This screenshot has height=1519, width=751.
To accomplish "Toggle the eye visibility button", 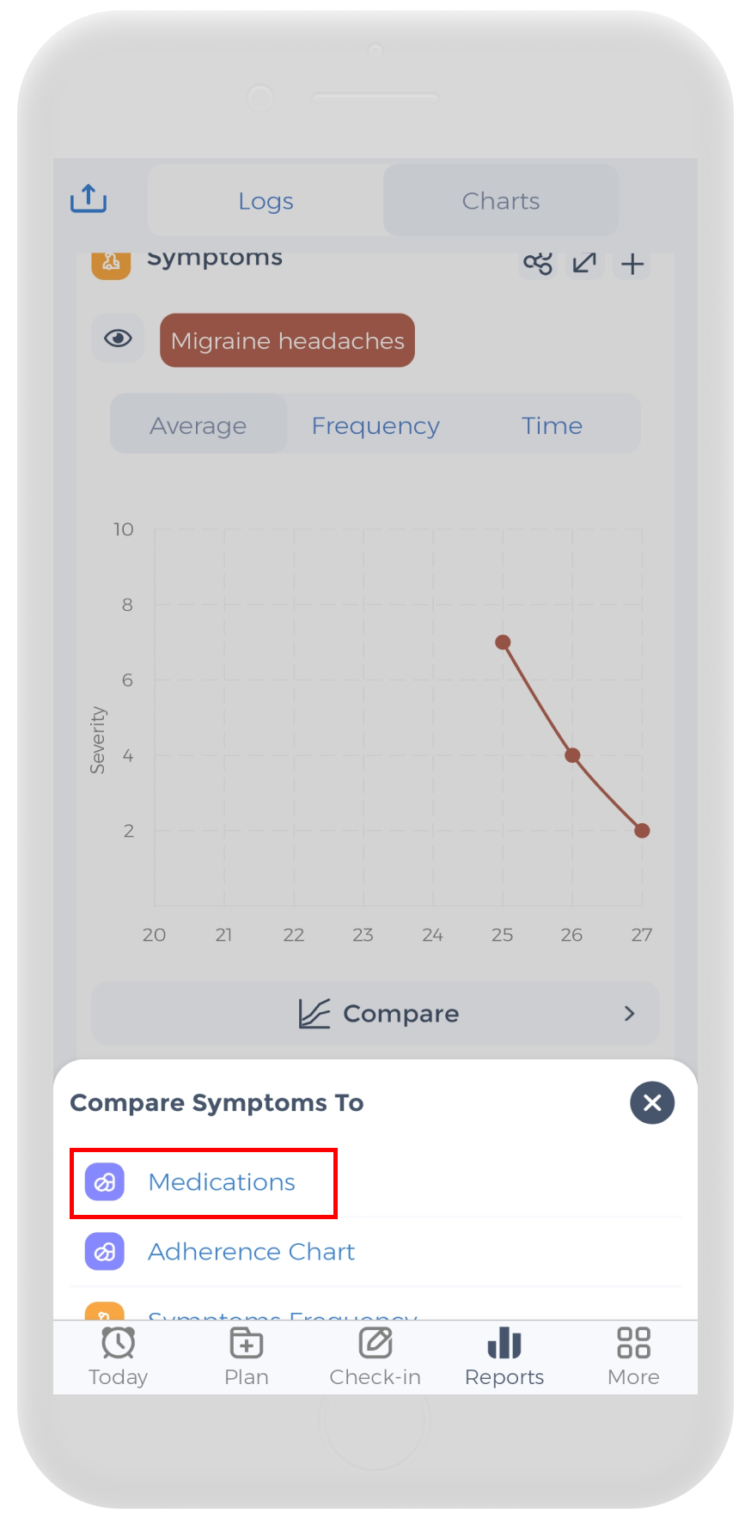I will click(119, 339).
